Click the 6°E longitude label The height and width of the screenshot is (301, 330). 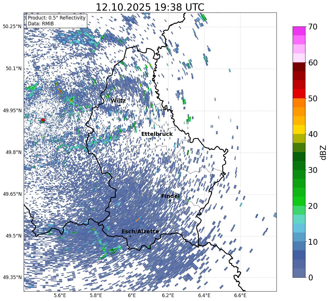(x=132, y=295)
